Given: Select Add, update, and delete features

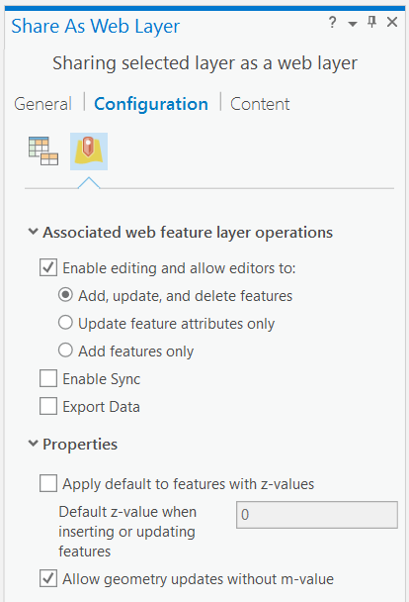Looking at the screenshot, I should point(65,295).
